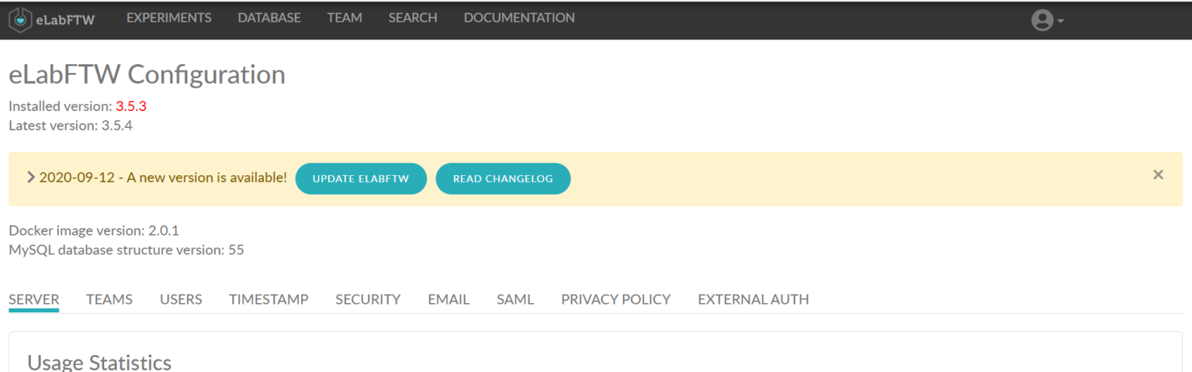This screenshot has height=372, width=1192.
Task: Open the Documentation link
Action: tap(519, 18)
